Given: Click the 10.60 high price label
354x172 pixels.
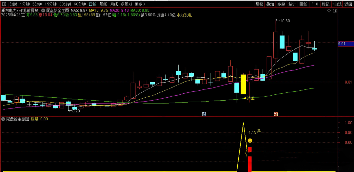Looking at the screenshot, I should (x=285, y=21).
